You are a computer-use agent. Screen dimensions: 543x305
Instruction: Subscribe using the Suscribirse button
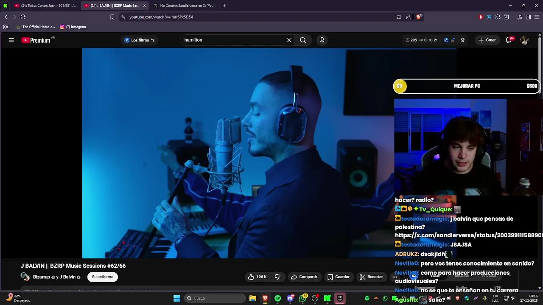tap(103, 277)
